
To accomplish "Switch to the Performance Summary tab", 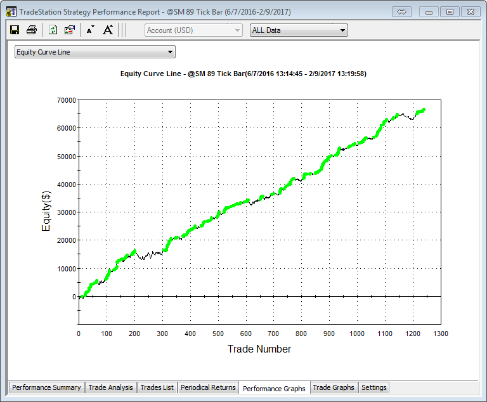I will [x=46, y=387].
